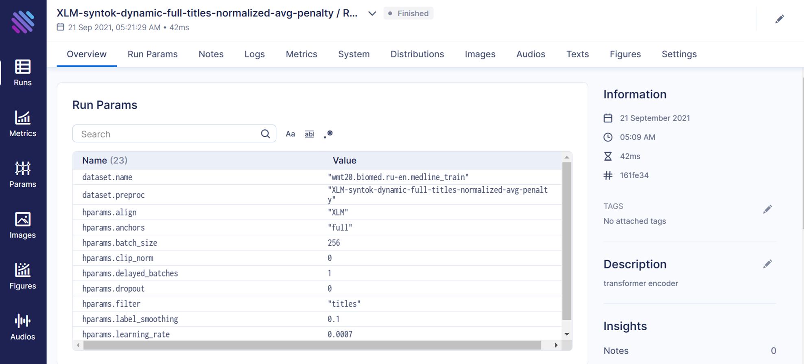Edit tags using the pencil icon

point(767,209)
